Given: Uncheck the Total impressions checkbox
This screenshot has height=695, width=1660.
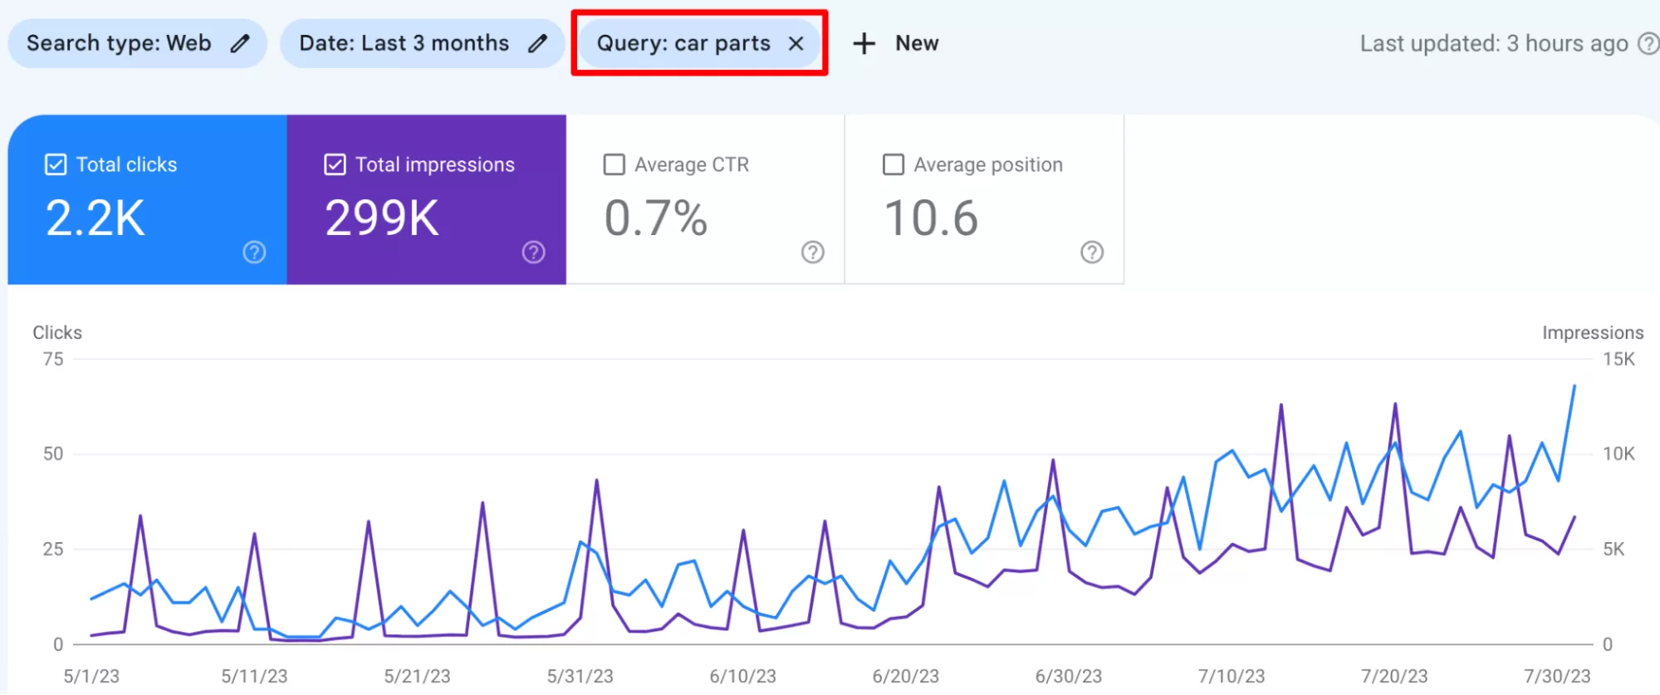Looking at the screenshot, I should click(x=335, y=164).
